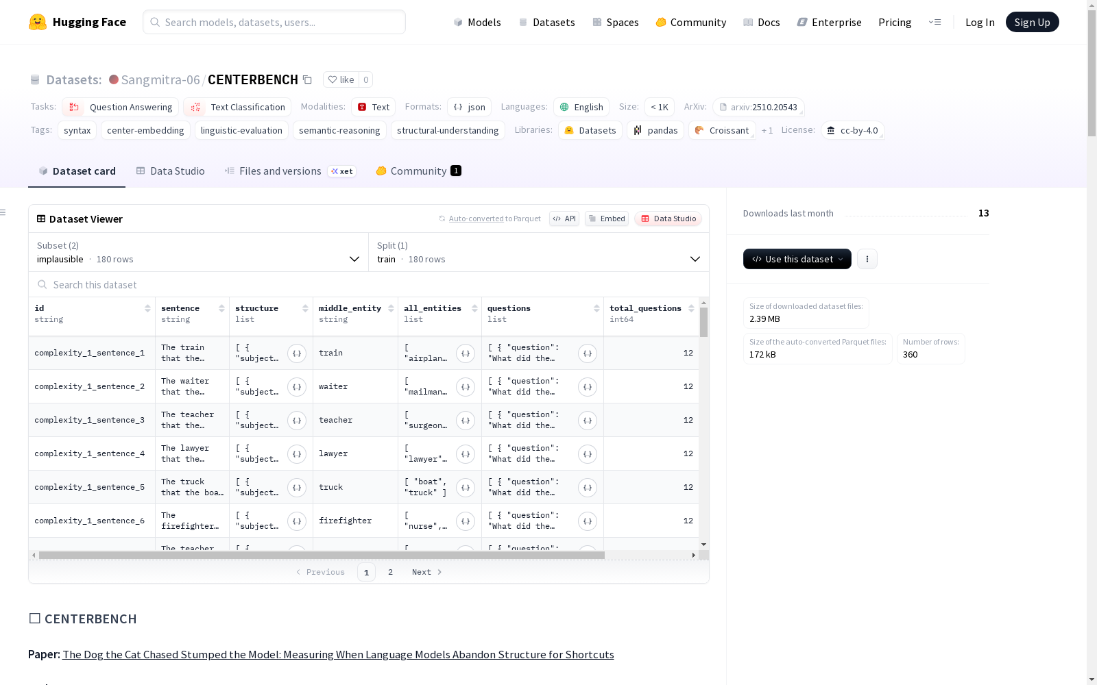Expand structure cell for complexity_1_sentence_2

[x=297, y=387]
